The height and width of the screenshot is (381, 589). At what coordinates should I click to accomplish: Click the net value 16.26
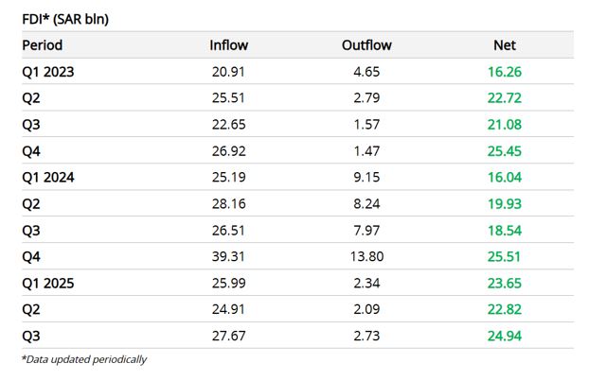tap(505, 72)
